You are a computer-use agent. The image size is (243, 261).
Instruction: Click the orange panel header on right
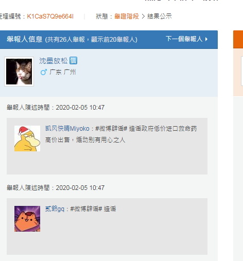pyautogui.click(x=238, y=40)
